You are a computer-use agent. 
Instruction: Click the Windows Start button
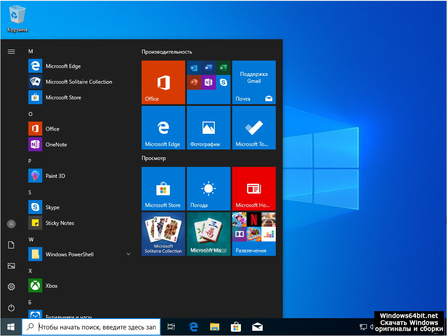pos(11,327)
